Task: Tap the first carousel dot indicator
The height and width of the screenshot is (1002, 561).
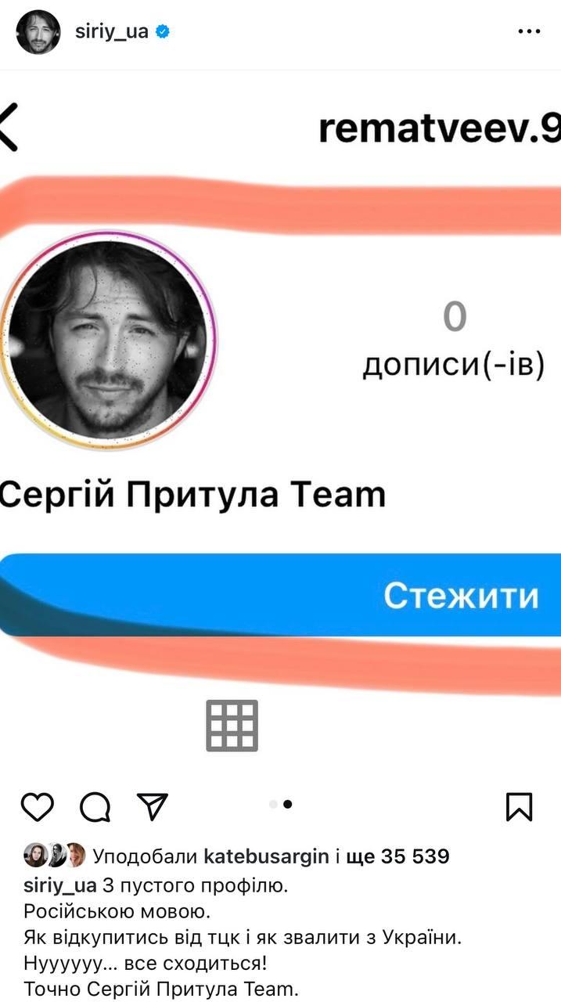Action: [x=272, y=804]
